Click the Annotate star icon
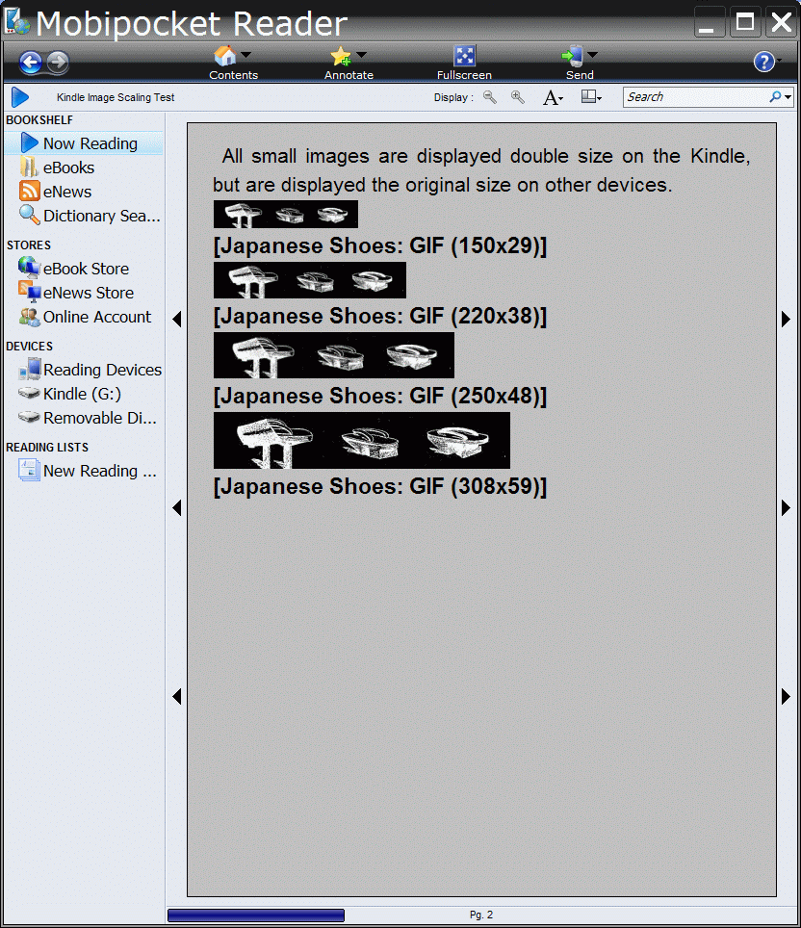This screenshot has height=928, width=801. click(341, 56)
